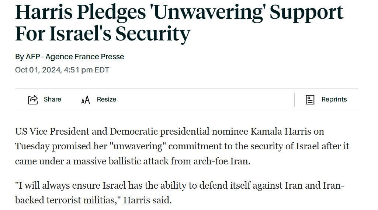Click the word 'By' in byline
This screenshot has width=378, height=210.
click(20, 57)
